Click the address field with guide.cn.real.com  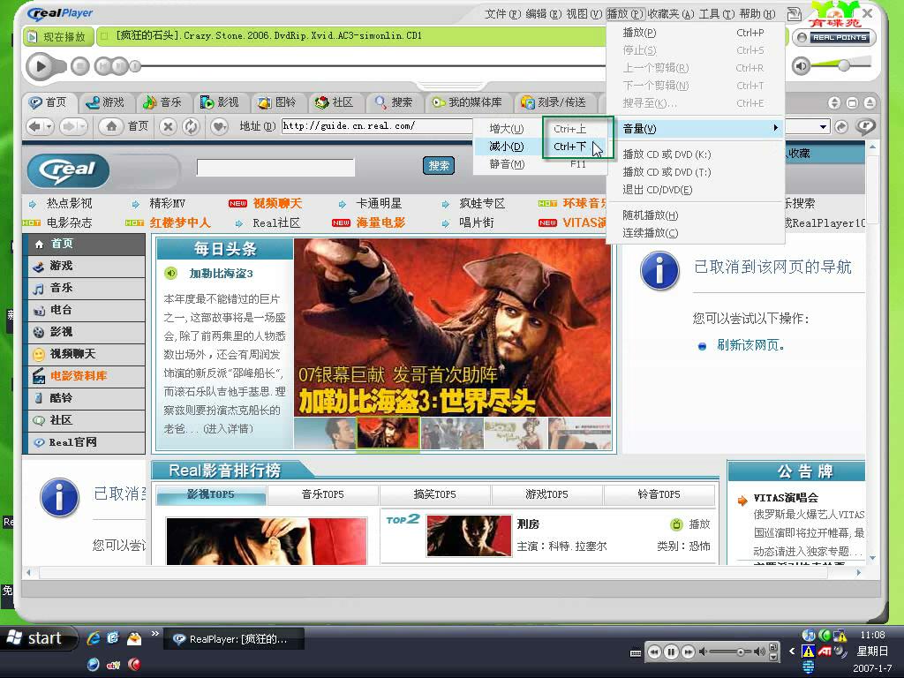pyautogui.click(x=377, y=125)
